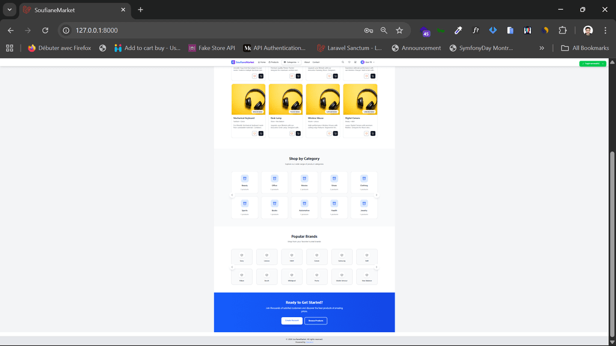The image size is (616, 346).
Task: Select the Sports category card
Action: (x=245, y=207)
